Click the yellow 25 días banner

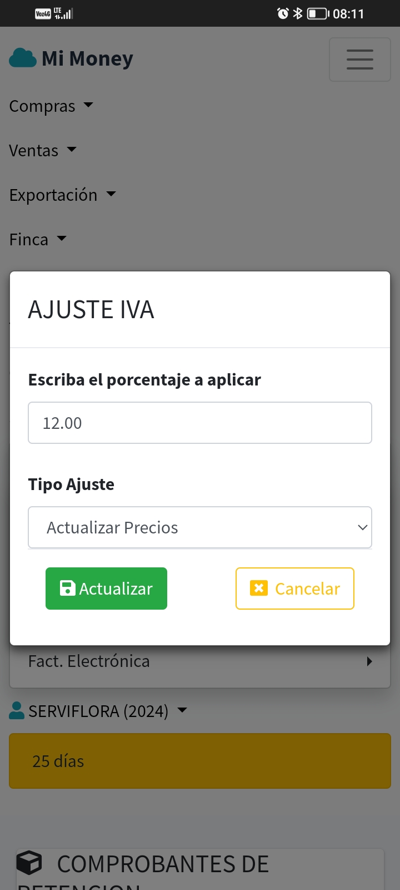point(200,760)
